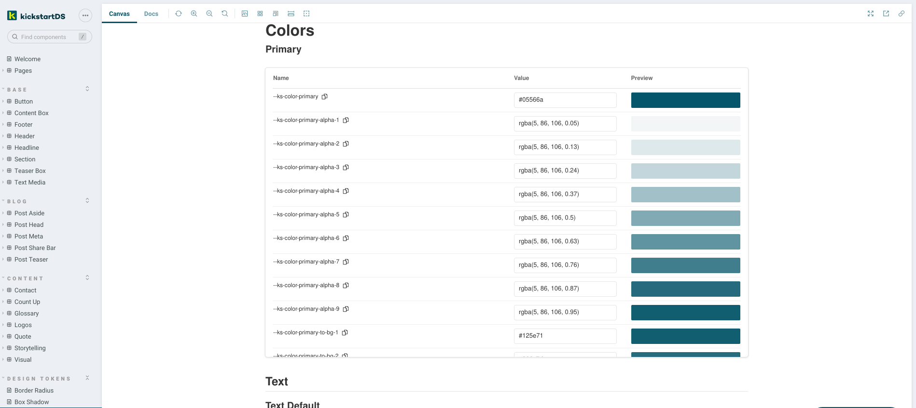Expand the Logos component

[23, 325]
